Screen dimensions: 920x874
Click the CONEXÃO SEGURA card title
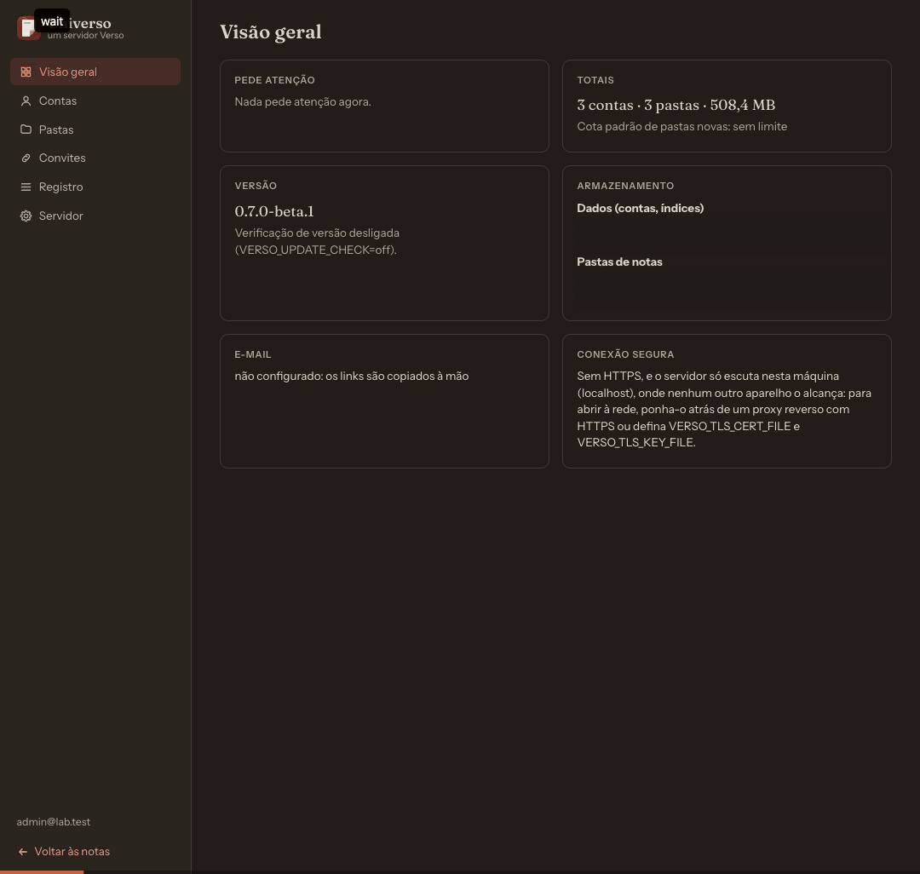coord(625,355)
